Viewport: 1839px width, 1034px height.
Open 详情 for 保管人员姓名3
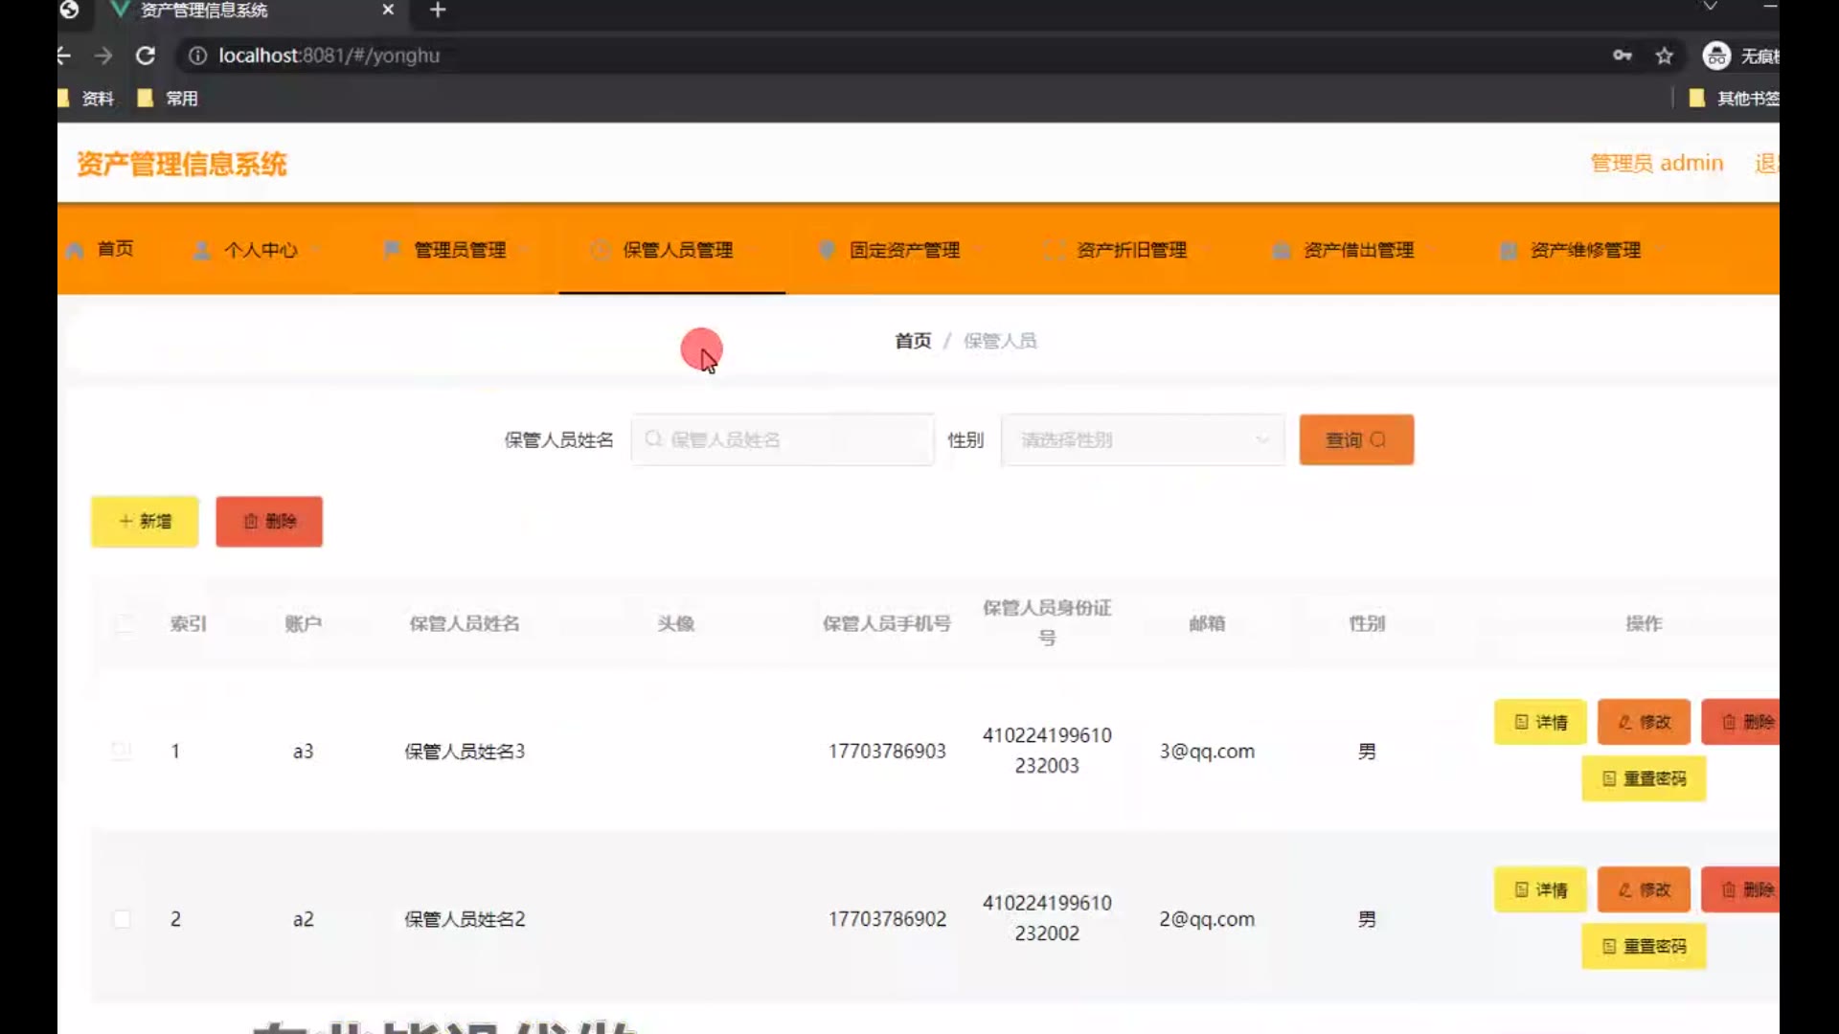[x=1540, y=722]
